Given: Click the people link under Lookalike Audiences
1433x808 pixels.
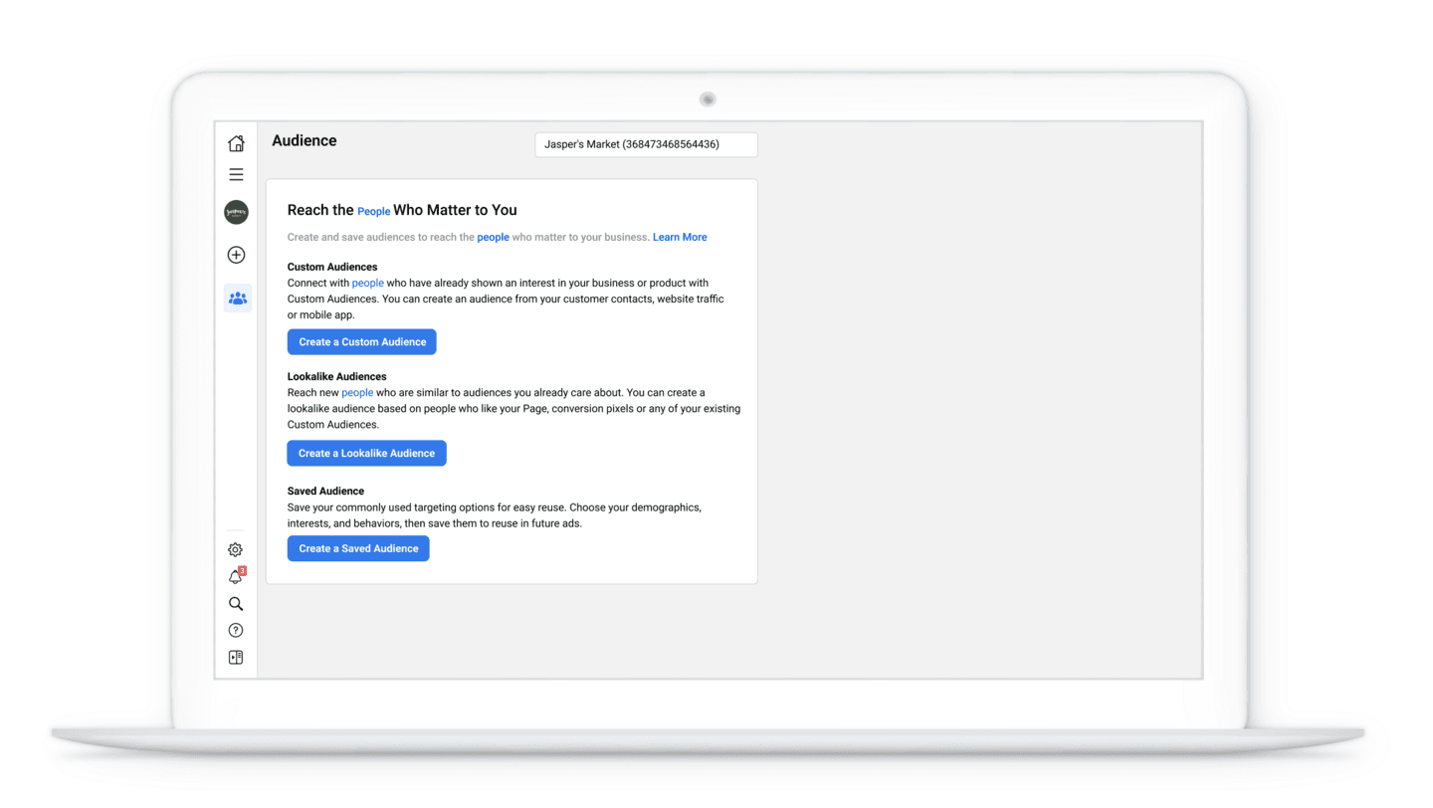Looking at the screenshot, I should pyautogui.click(x=356, y=392).
